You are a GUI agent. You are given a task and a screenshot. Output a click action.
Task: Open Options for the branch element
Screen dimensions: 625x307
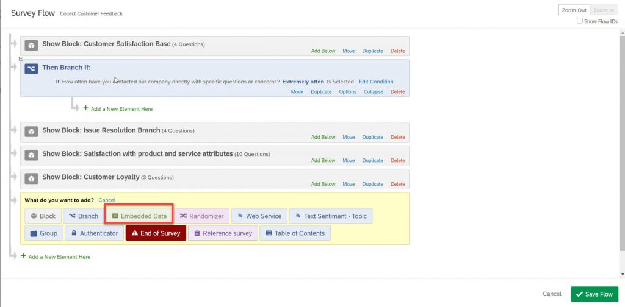click(x=347, y=91)
